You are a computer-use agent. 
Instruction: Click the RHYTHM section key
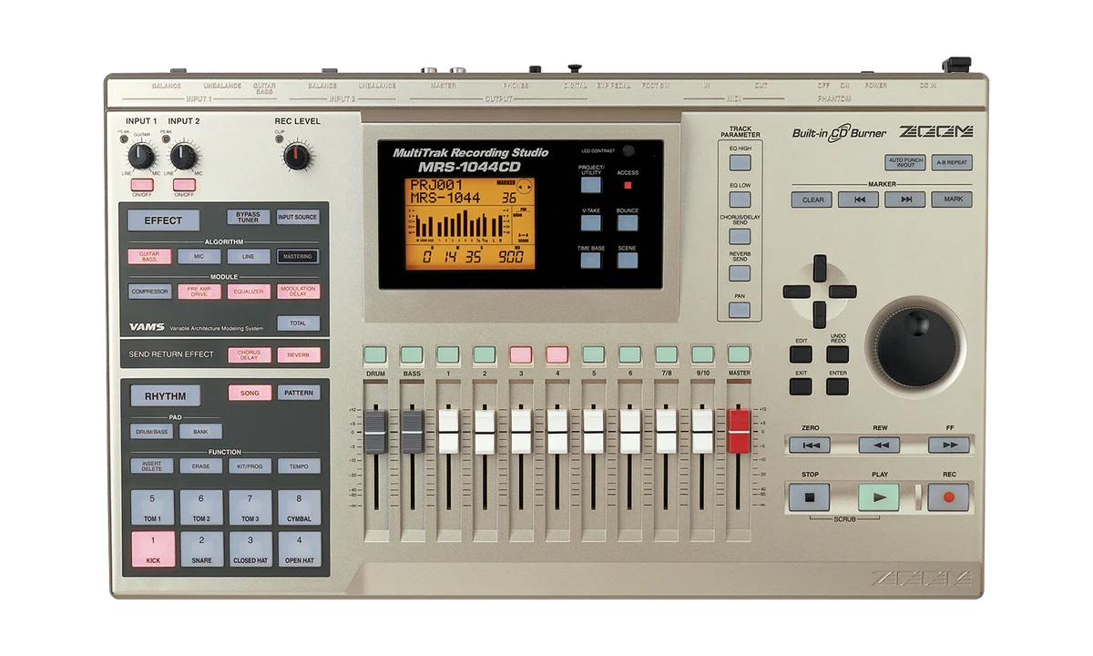pyautogui.click(x=165, y=396)
